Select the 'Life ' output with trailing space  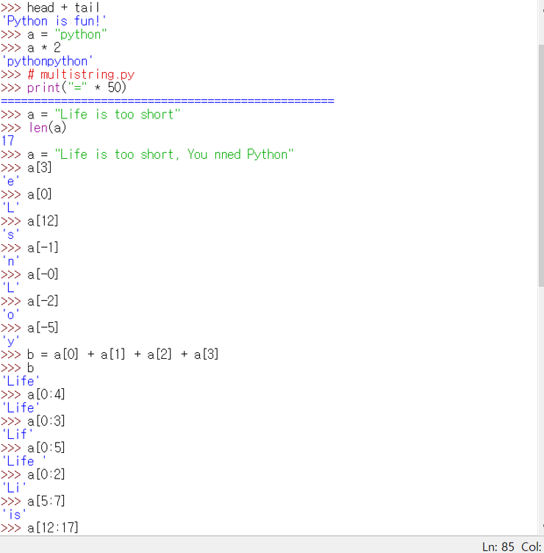pyautogui.click(x=24, y=461)
